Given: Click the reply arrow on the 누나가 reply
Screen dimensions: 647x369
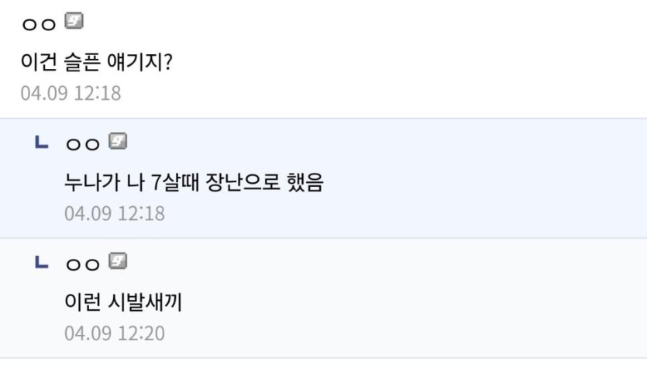Looking at the screenshot, I should click(x=42, y=143).
